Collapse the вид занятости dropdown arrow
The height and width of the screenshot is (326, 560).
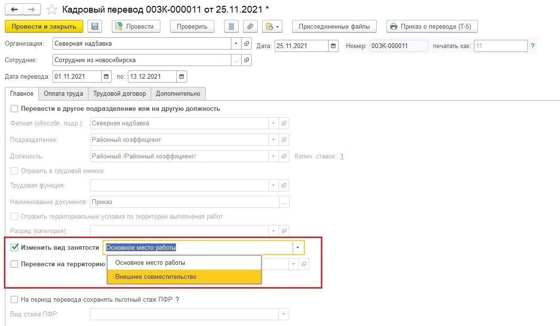[x=297, y=247]
